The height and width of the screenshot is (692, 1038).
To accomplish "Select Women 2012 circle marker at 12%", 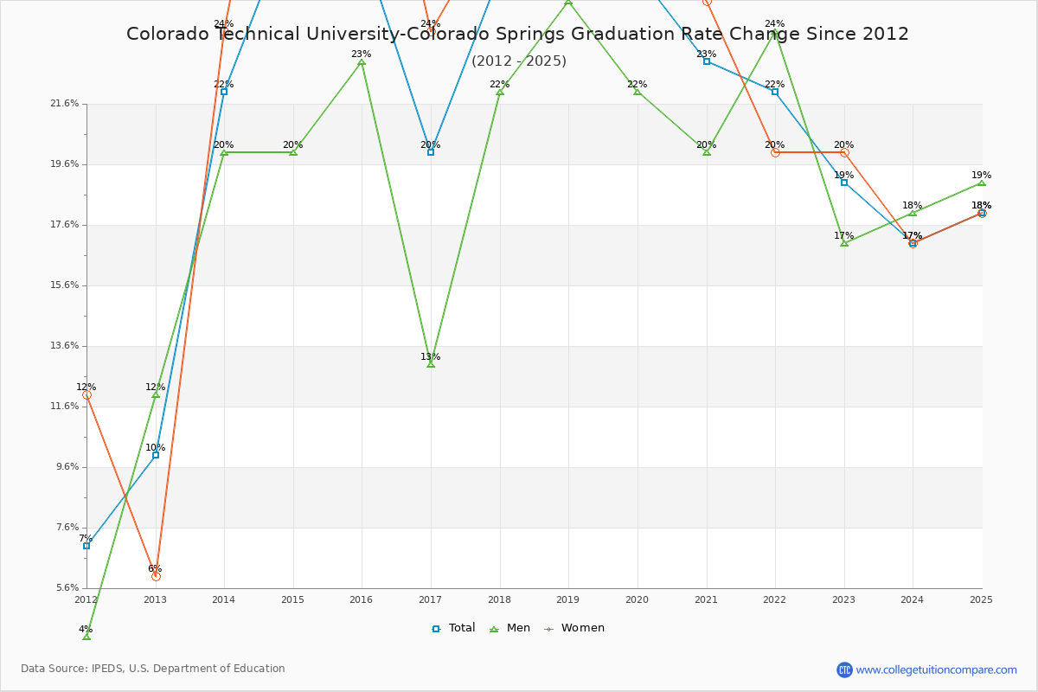I will pos(86,394).
